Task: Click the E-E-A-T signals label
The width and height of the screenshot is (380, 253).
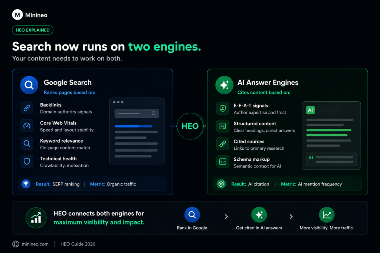Action: (x=251, y=106)
